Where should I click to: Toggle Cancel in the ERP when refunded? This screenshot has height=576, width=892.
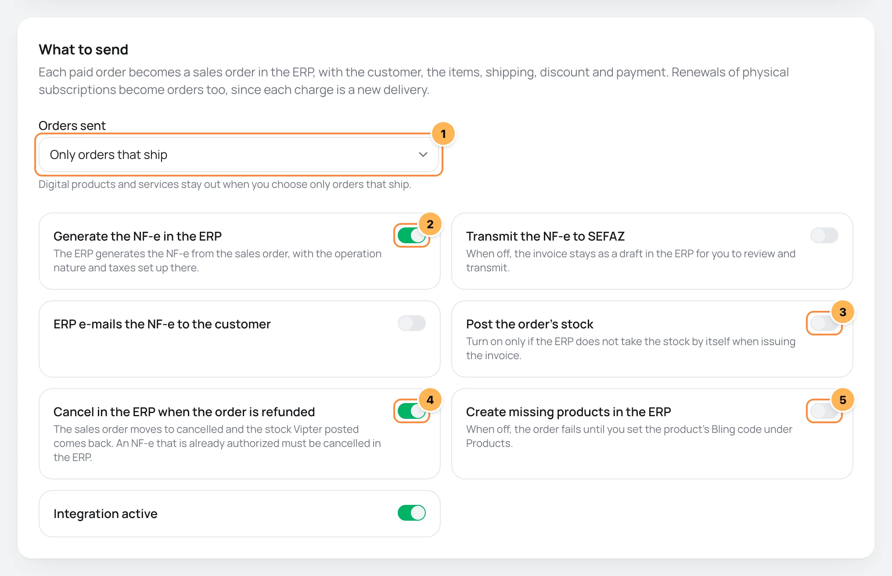click(x=411, y=411)
